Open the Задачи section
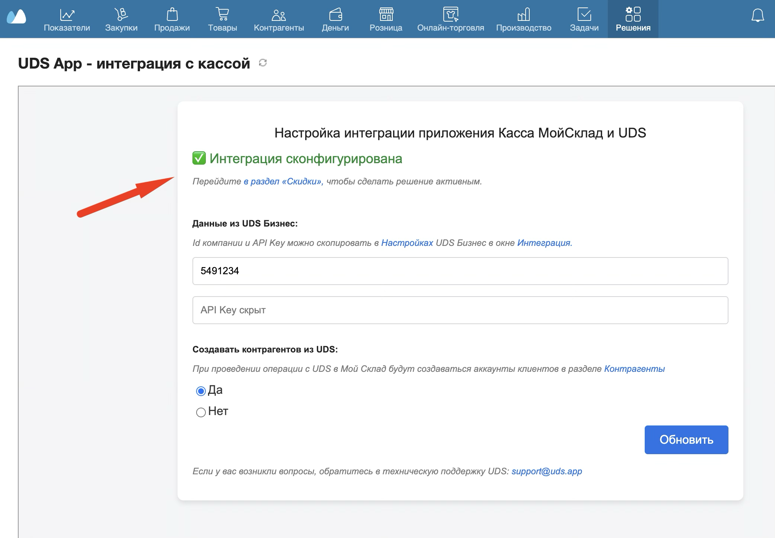 point(584,19)
